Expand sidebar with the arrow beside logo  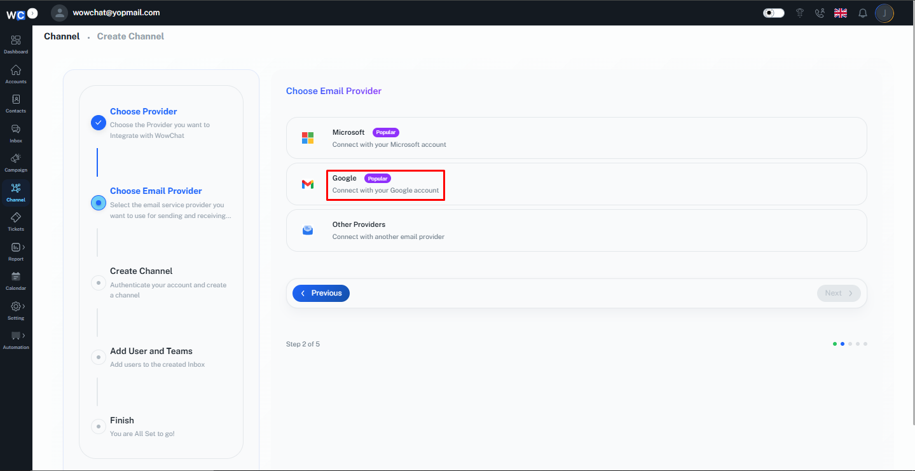pos(32,13)
